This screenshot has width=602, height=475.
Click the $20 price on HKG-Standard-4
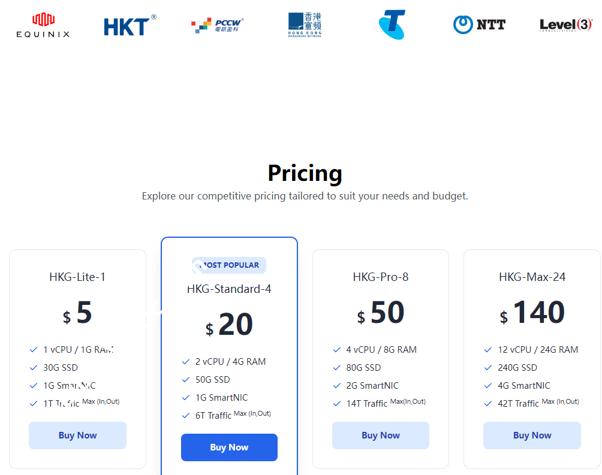pyautogui.click(x=229, y=325)
